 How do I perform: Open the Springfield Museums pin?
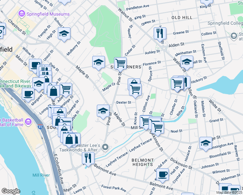tap(22, 14)
